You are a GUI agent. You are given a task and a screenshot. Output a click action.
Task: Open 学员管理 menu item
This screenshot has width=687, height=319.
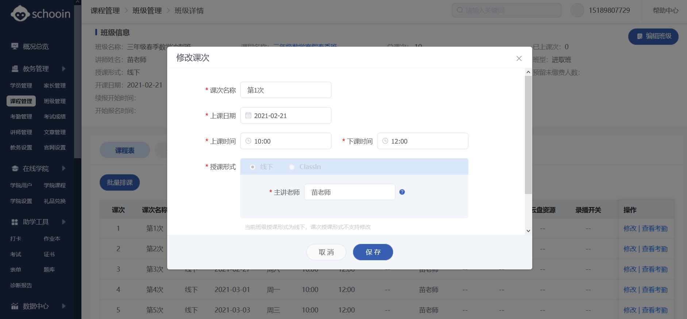(21, 85)
